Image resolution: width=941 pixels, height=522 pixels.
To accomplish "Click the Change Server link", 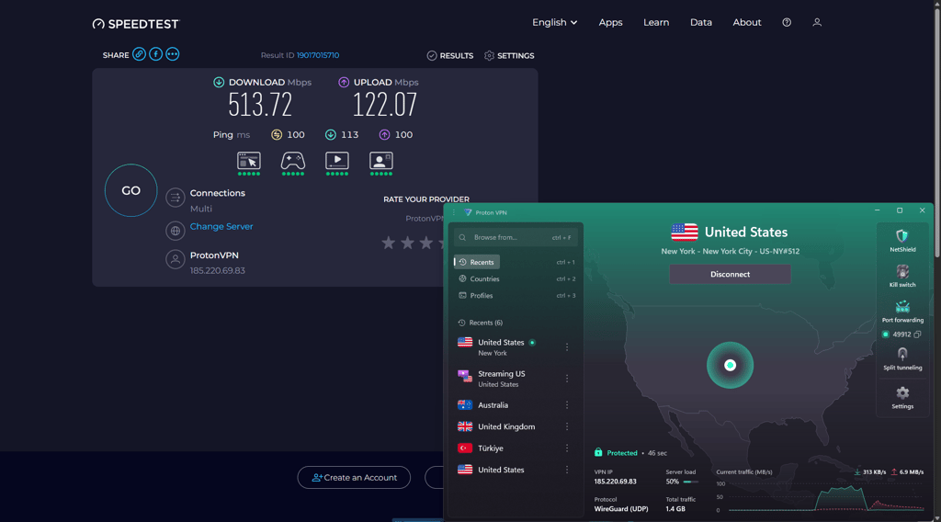I will (x=221, y=226).
